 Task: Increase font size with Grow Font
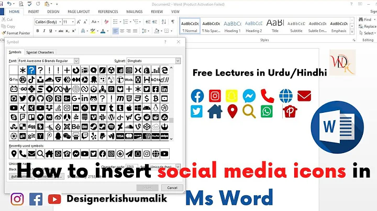pos(79,22)
